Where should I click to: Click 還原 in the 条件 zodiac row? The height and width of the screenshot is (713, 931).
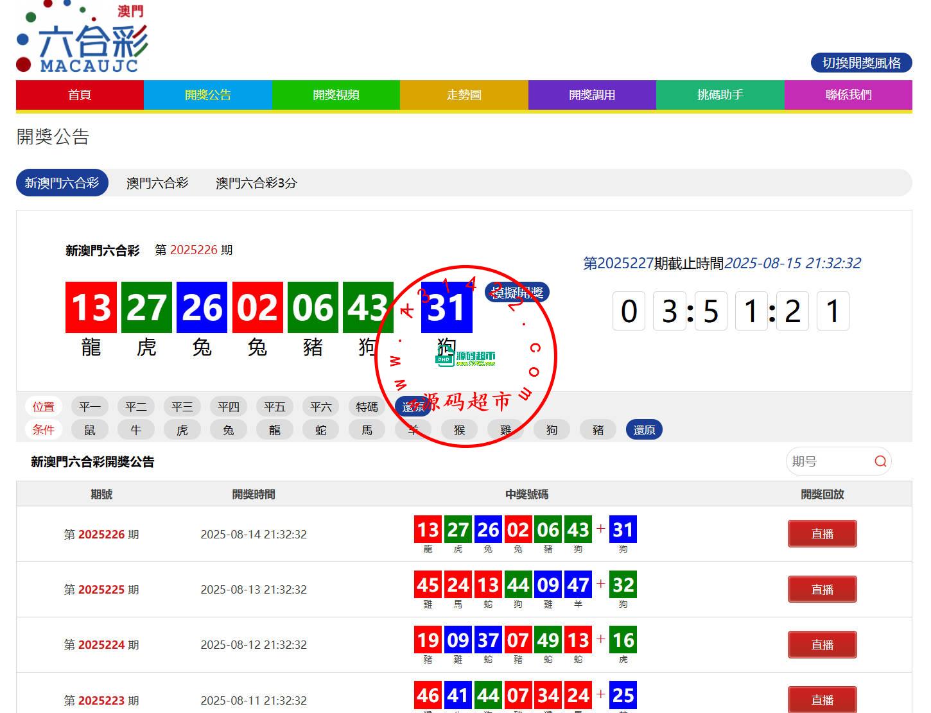pyautogui.click(x=644, y=430)
